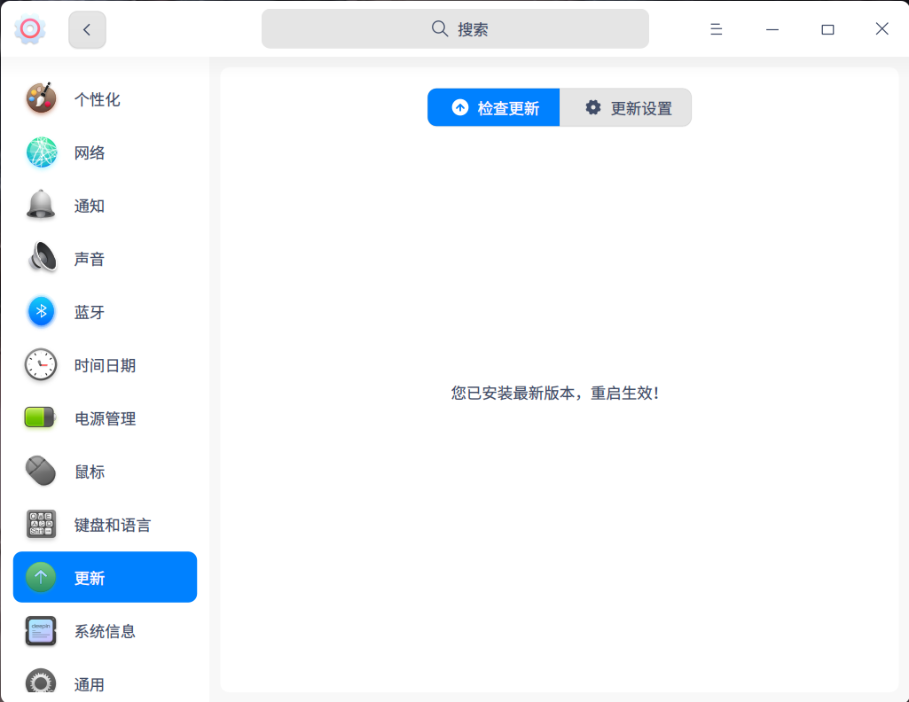
Task: Open the Network globe icon
Action: click(x=41, y=152)
